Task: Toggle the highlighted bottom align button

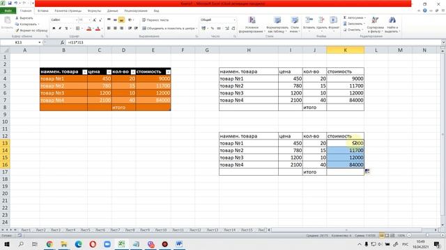Action: (x=121, y=20)
